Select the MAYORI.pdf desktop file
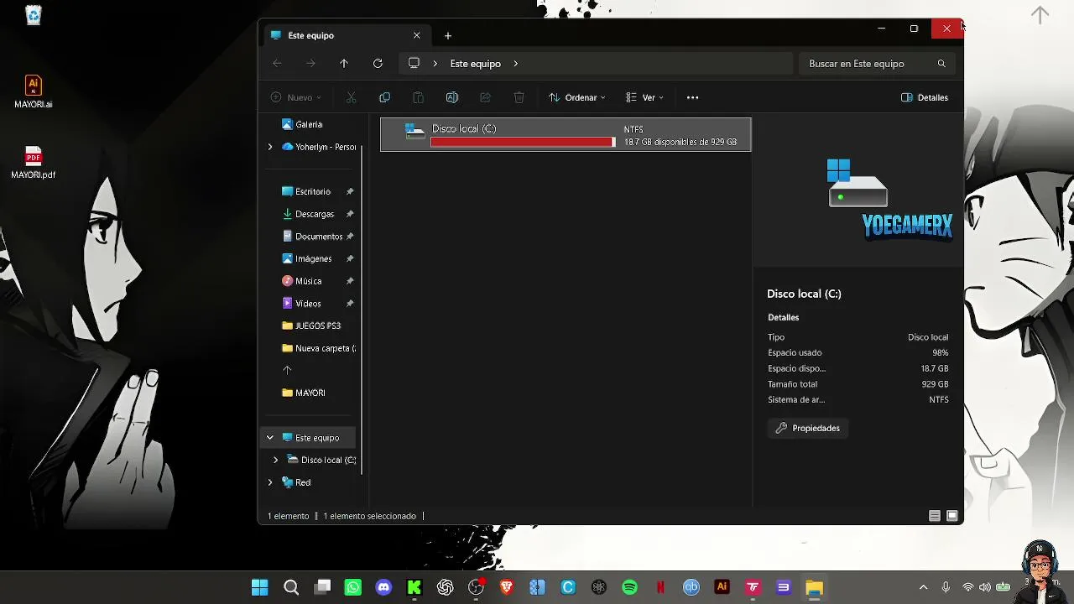Viewport: 1074px width, 604px height. point(34,163)
